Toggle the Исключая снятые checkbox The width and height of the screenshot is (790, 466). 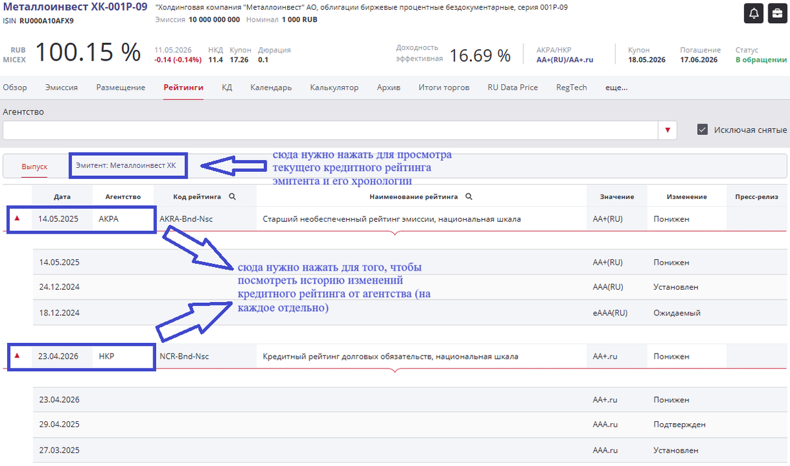point(702,130)
